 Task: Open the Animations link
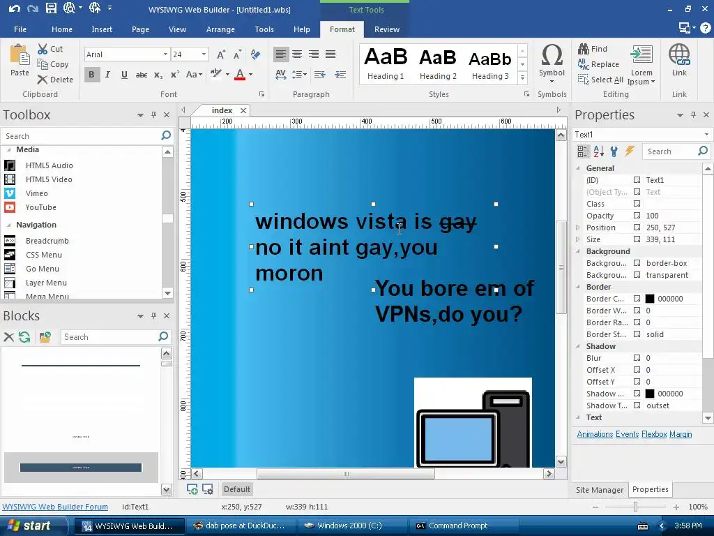(595, 434)
